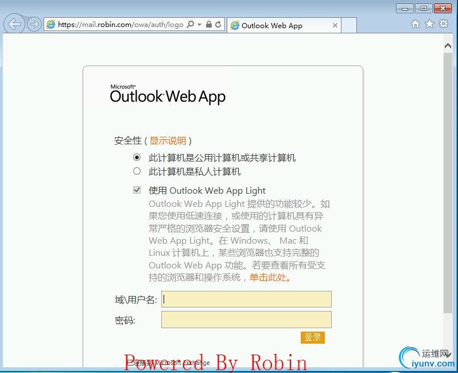This screenshot has height=373, width=458.
Task: Click the https://mail.robin.com address field
Action: (x=121, y=24)
